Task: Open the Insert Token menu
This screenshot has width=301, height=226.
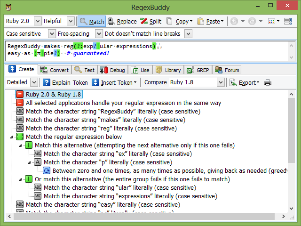Action: (114, 83)
